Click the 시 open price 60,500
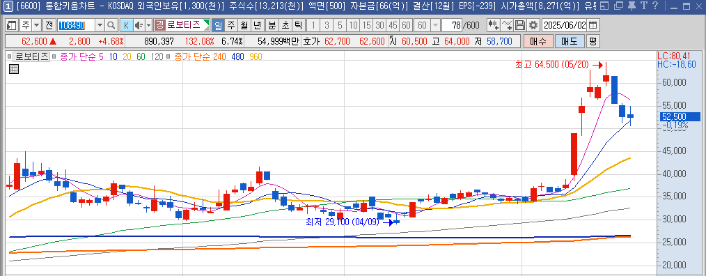Viewport: 706px width, 276px height. [x=414, y=42]
